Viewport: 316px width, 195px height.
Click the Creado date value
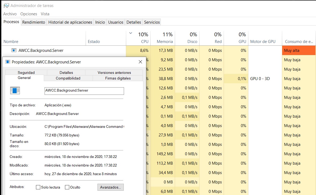click(81, 157)
